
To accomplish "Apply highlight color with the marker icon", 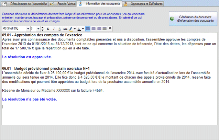I will pos(71,29).
